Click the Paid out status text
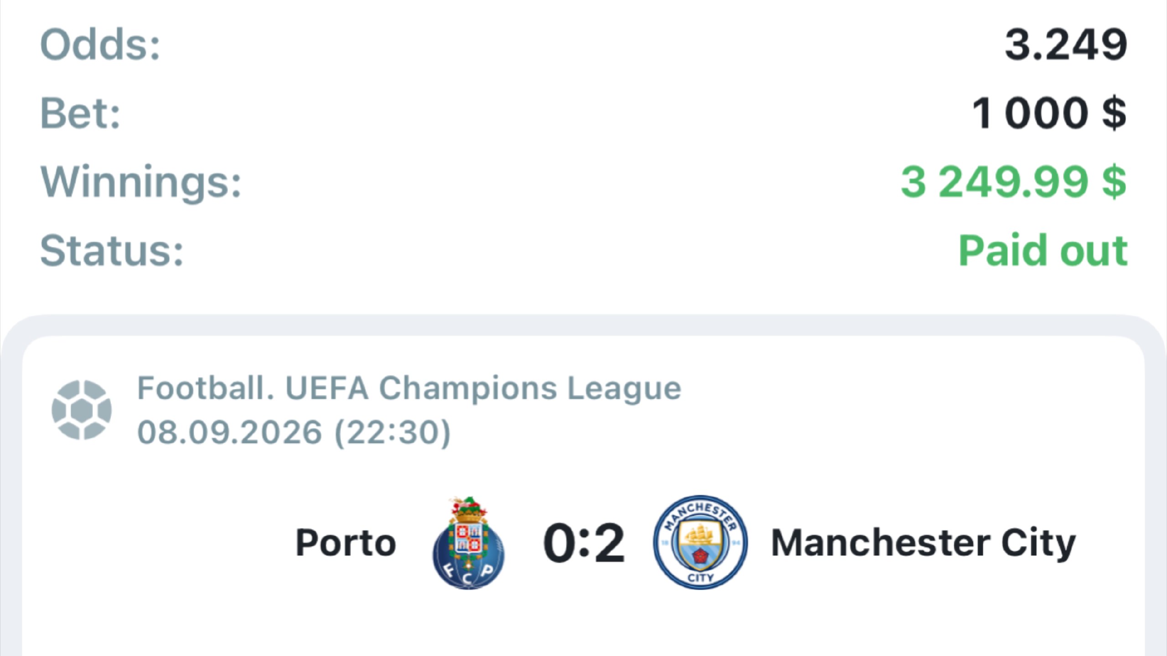The width and height of the screenshot is (1167, 656). (1043, 250)
